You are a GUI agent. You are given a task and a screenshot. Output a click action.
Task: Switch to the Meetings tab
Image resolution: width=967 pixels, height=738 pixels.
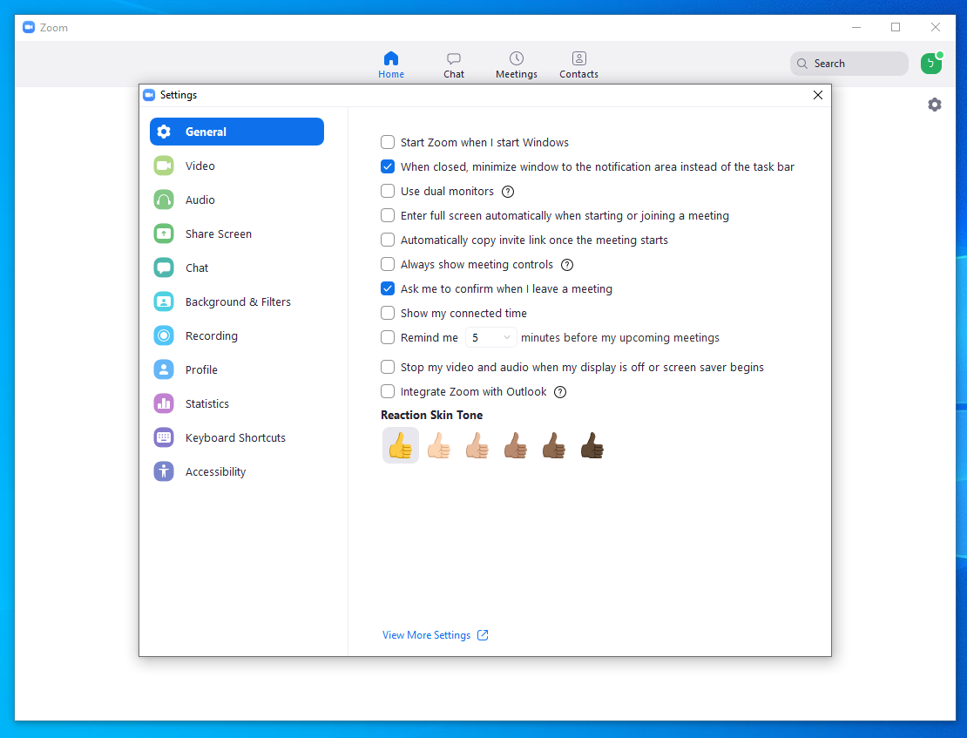517,64
